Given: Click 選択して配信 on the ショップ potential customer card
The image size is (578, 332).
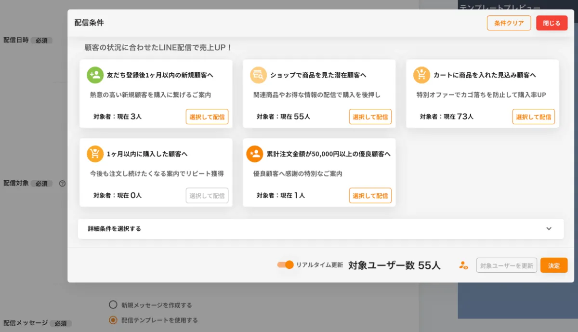Looking at the screenshot, I should pyautogui.click(x=370, y=117).
